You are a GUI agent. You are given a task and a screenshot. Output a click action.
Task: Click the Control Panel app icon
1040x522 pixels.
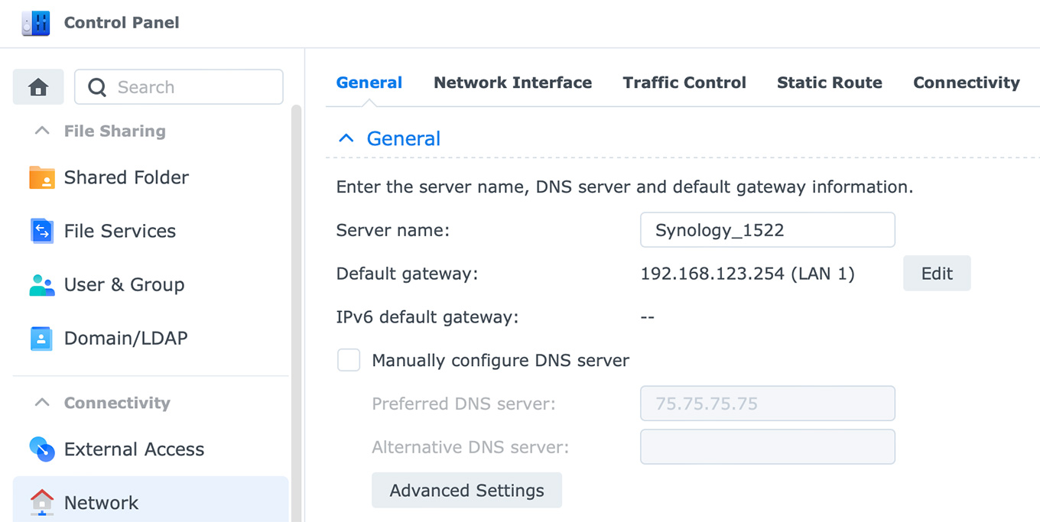tap(36, 23)
